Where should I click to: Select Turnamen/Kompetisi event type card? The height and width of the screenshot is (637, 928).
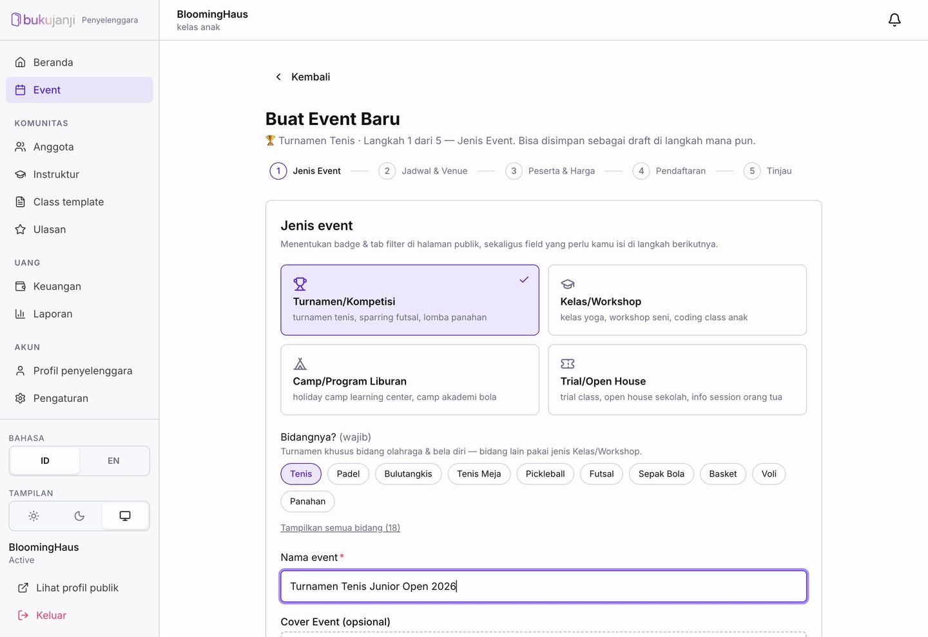(410, 300)
